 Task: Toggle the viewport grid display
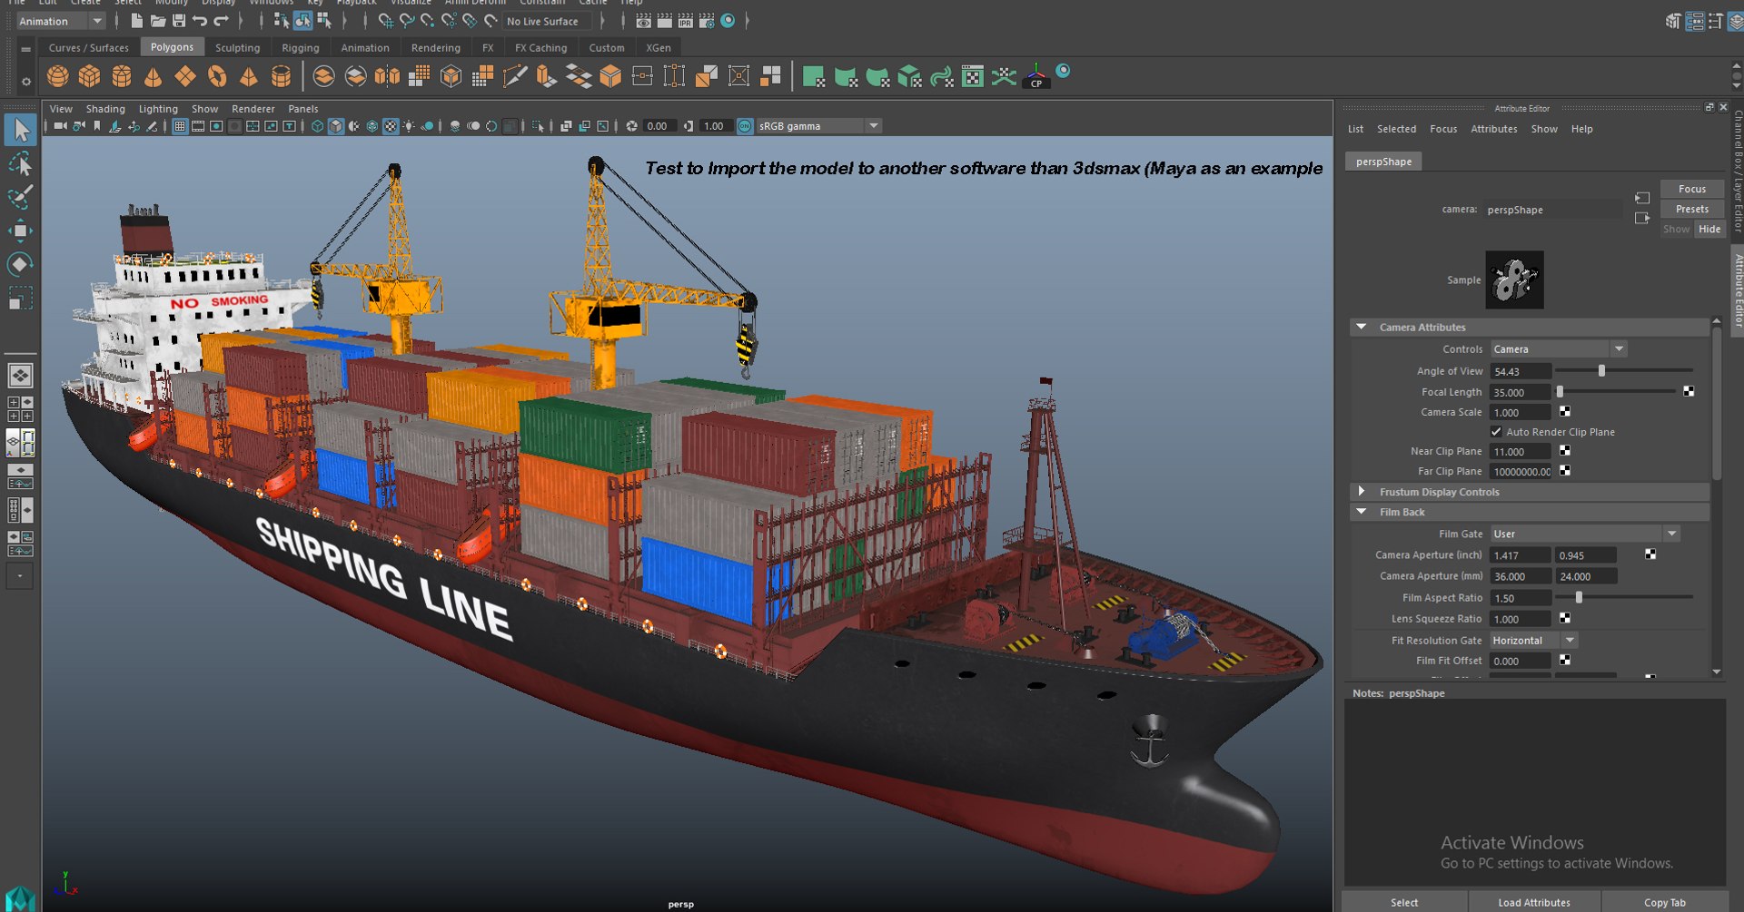click(180, 126)
